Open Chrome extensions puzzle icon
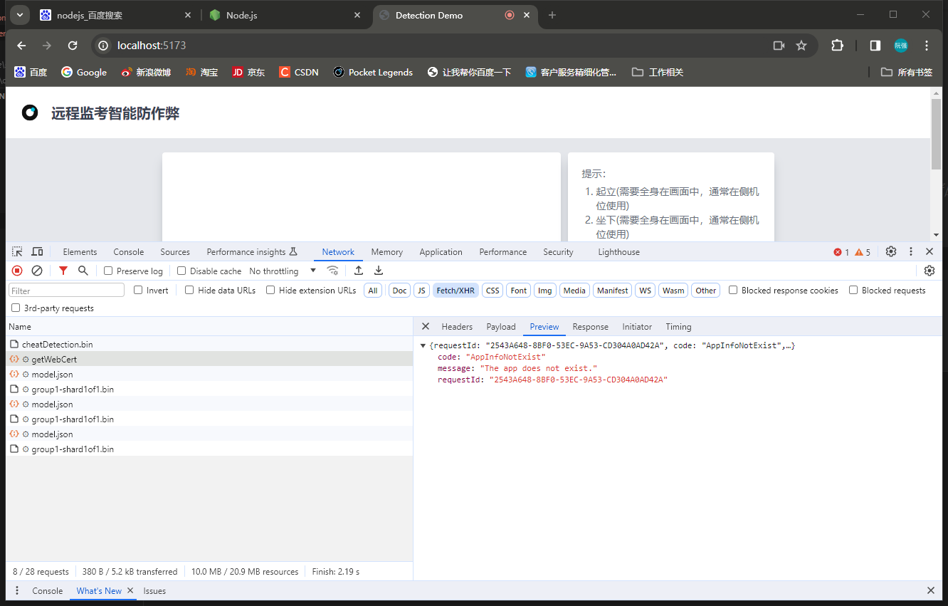Viewport: 948px width, 606px height. [x=838, y=46]
